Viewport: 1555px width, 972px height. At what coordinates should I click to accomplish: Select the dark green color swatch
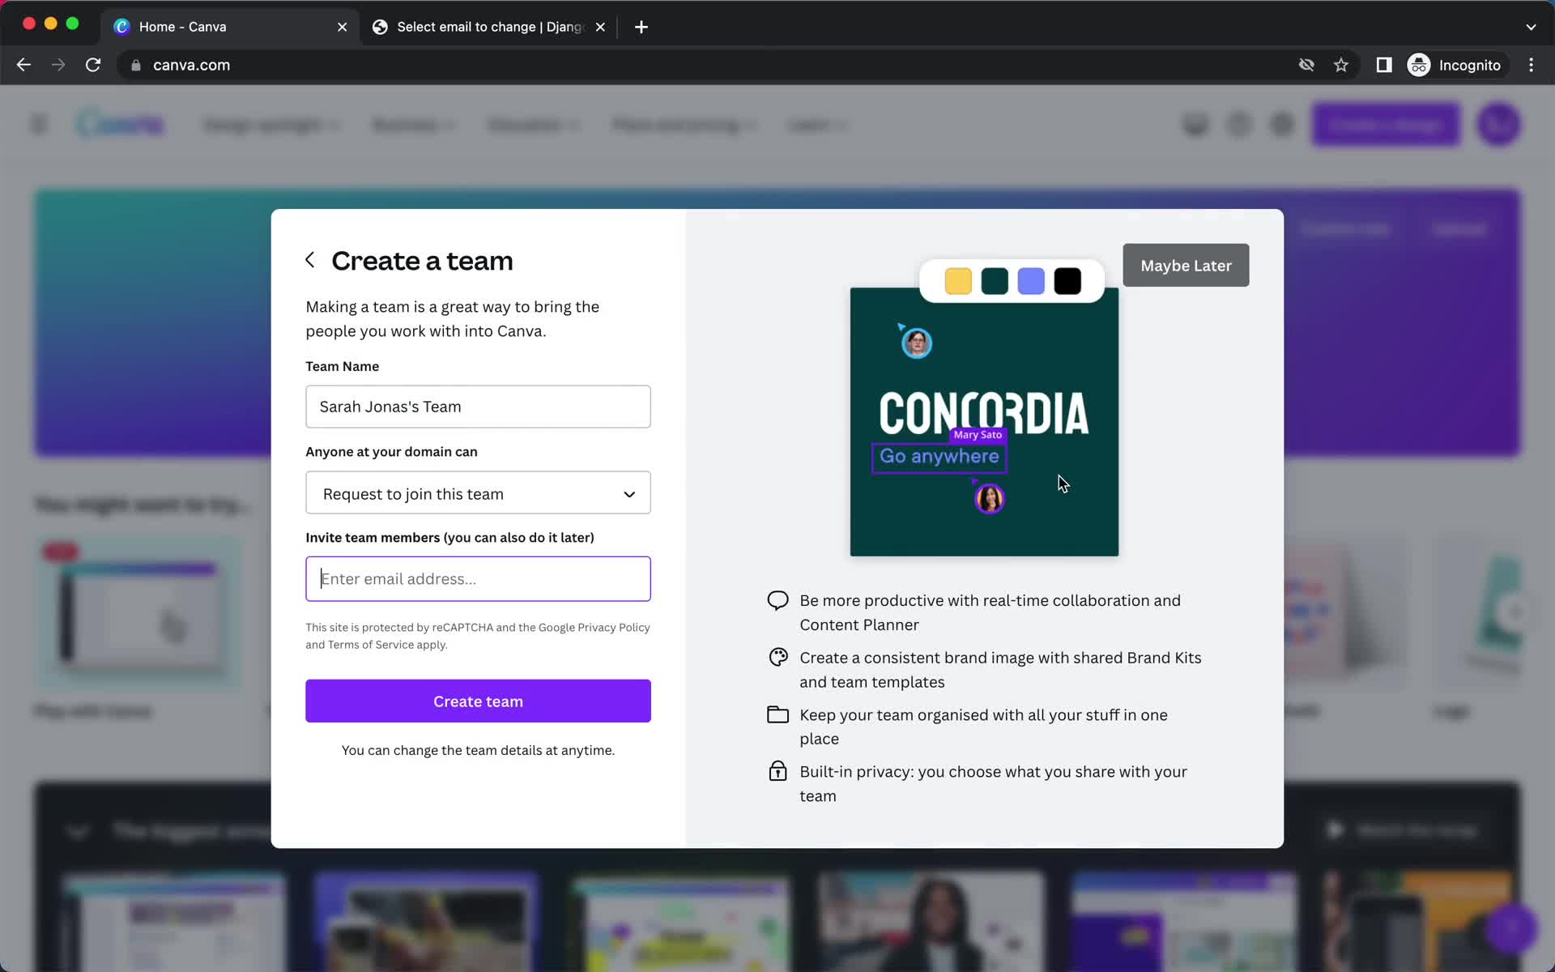click(x=995, y=281)
